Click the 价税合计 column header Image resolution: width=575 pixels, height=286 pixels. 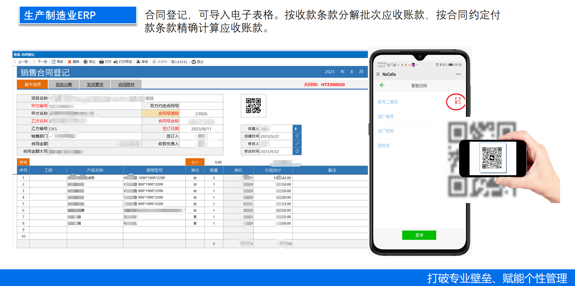coord(273,170)
